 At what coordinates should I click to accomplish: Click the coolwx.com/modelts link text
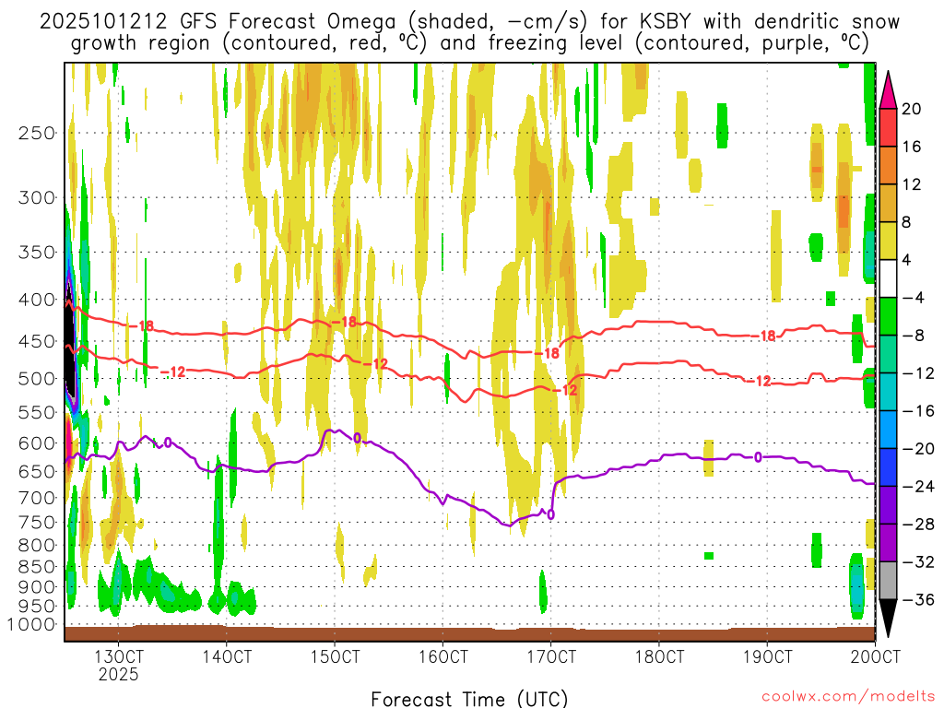click(848, 697)
